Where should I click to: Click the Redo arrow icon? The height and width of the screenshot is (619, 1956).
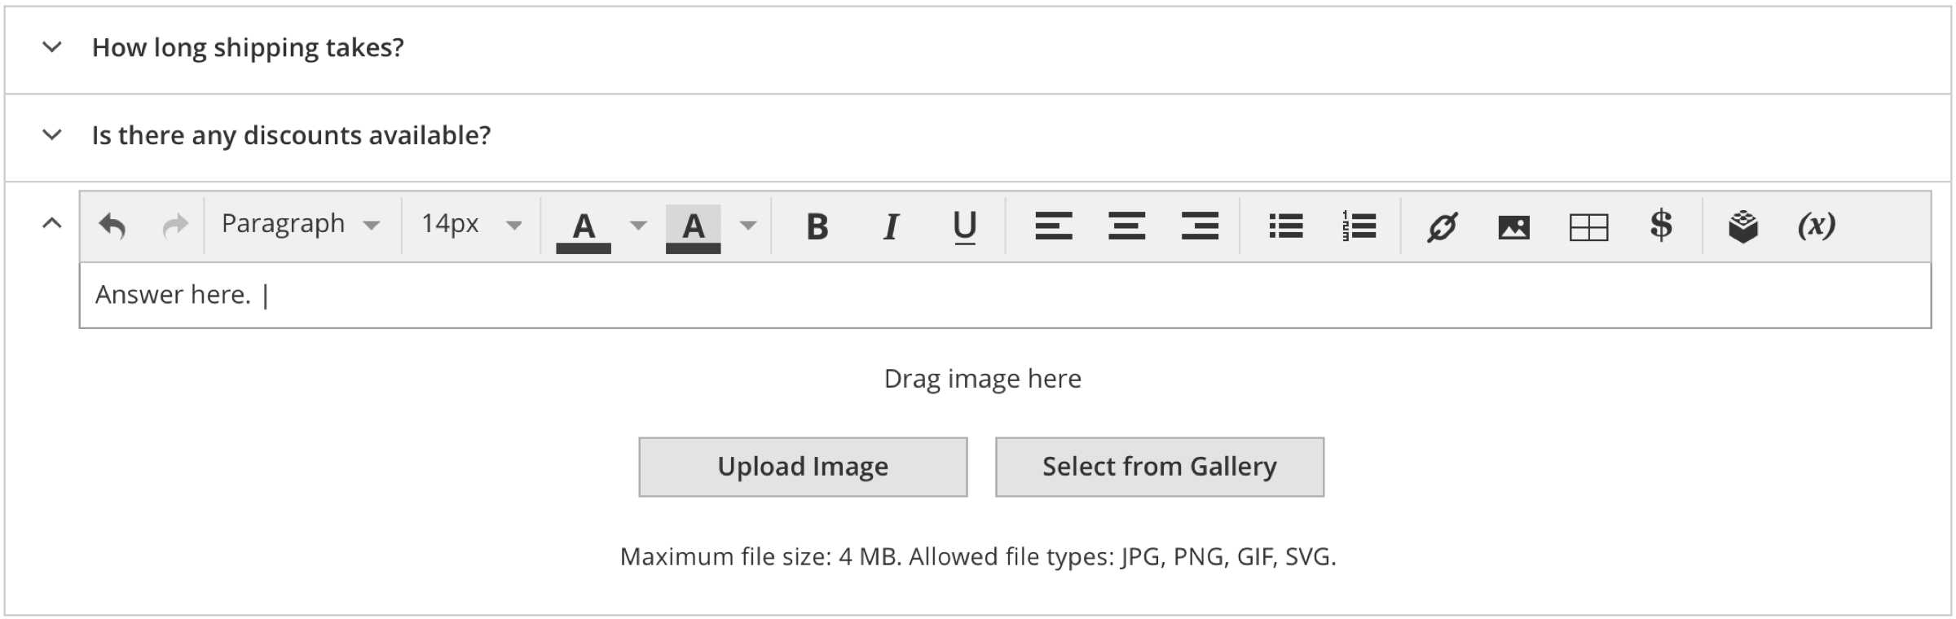(175, 226)
